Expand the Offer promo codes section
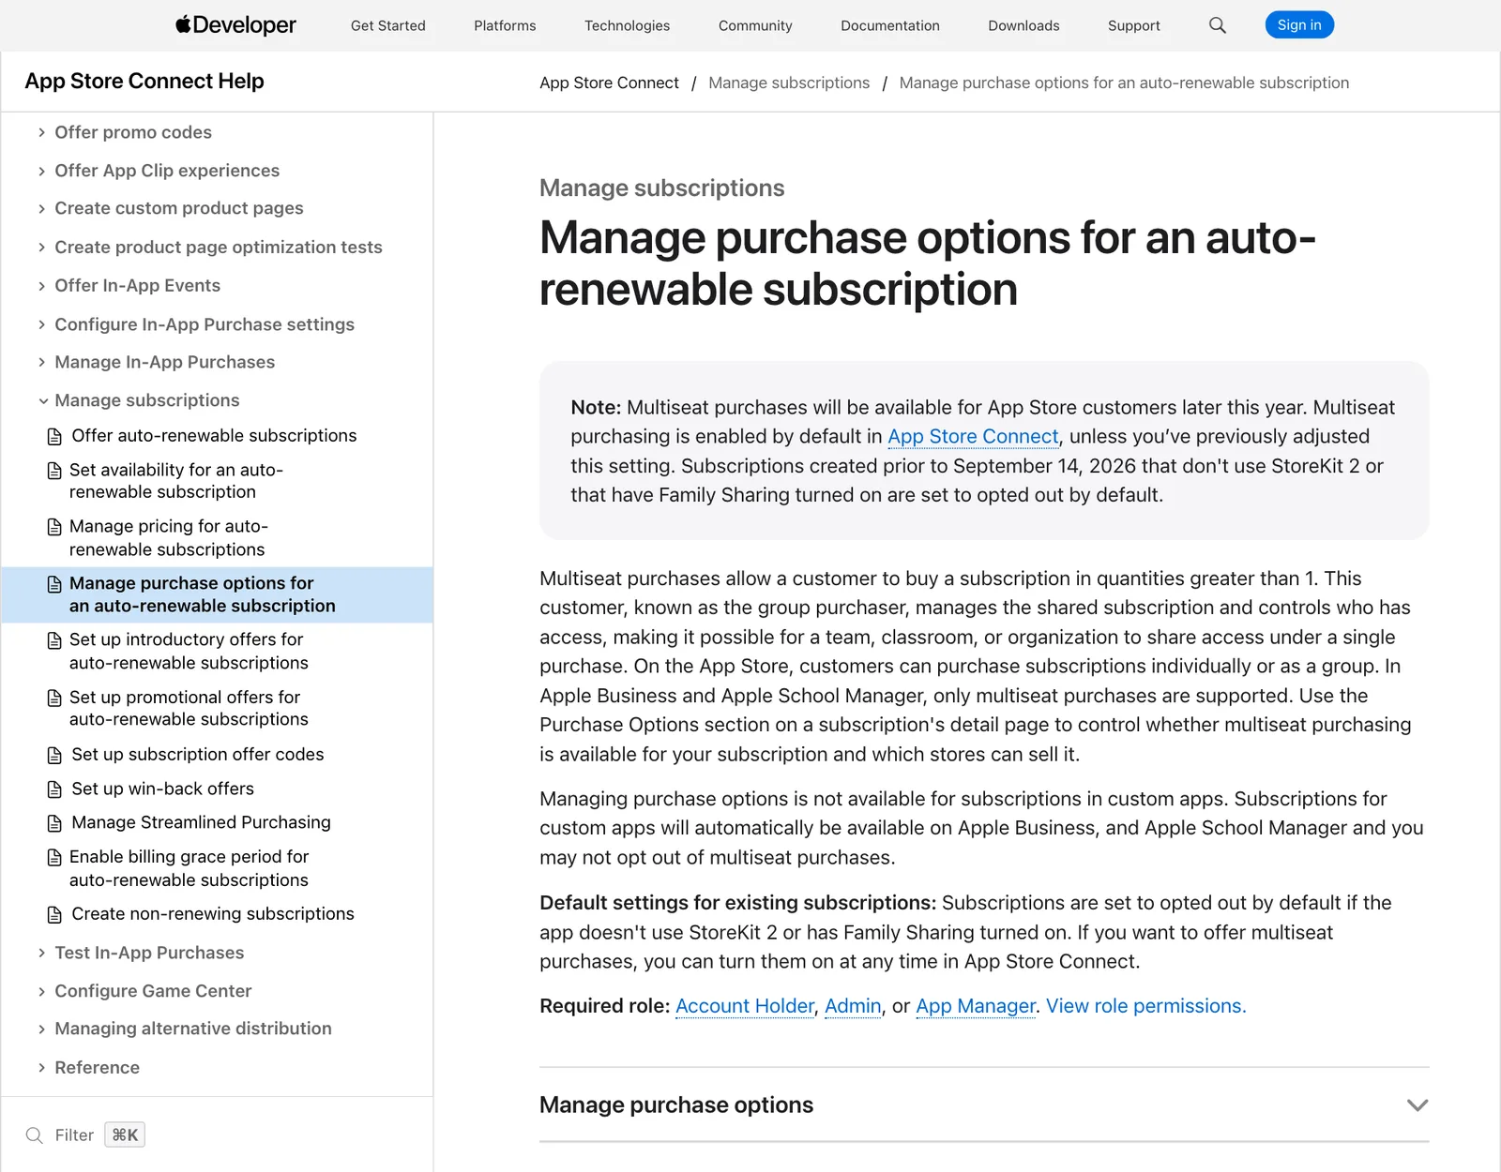Viewport: 1501px width, 1172px height. tap(41, 133)
